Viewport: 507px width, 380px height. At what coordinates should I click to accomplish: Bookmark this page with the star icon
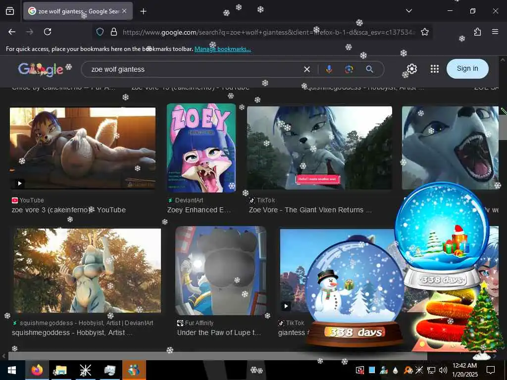pyautogui.click(x=424, y=32)
